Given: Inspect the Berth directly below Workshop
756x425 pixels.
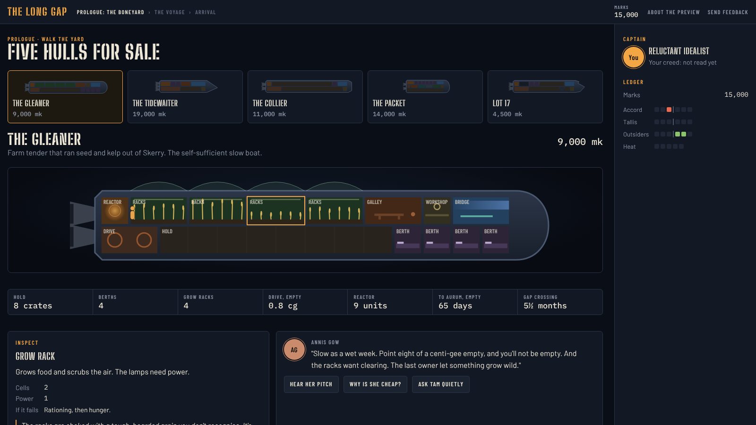Looking at the screenshot, I should 437,240.
